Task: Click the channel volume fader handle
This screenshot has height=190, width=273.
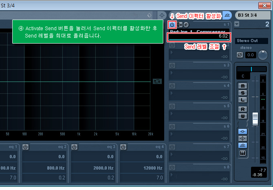Action: [255, 119]
